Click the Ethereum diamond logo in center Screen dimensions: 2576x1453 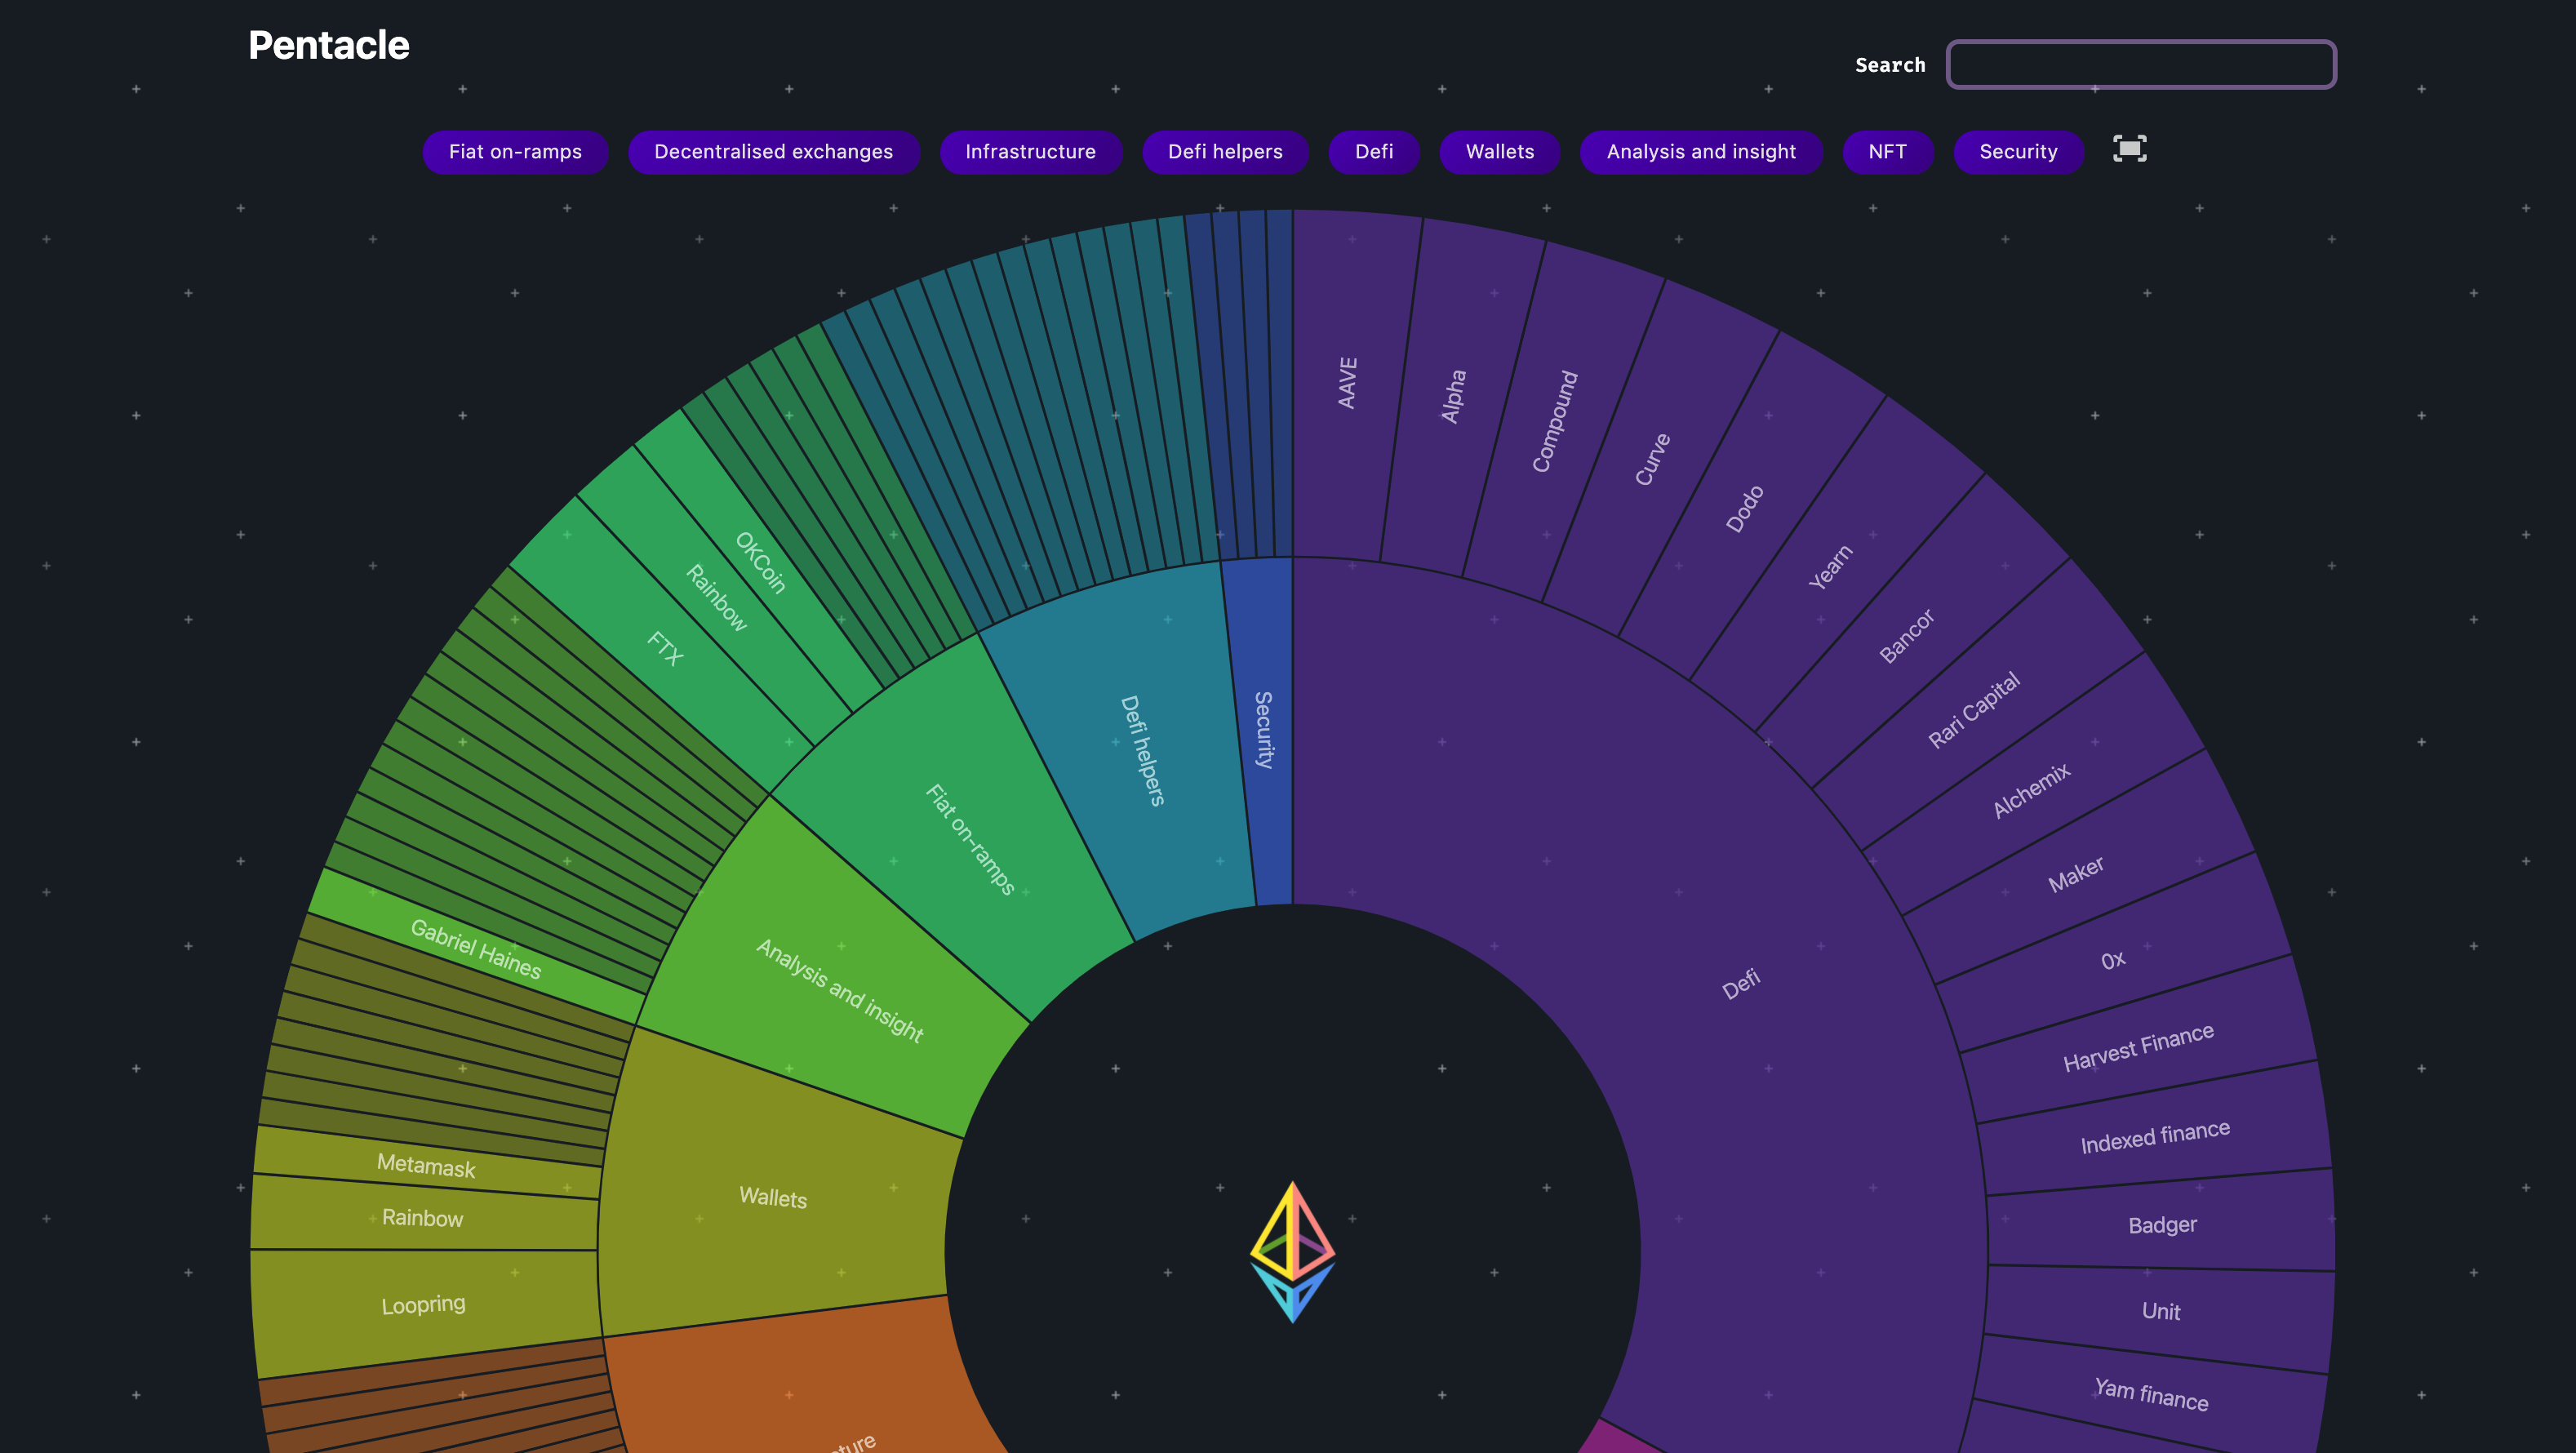1292,1251
